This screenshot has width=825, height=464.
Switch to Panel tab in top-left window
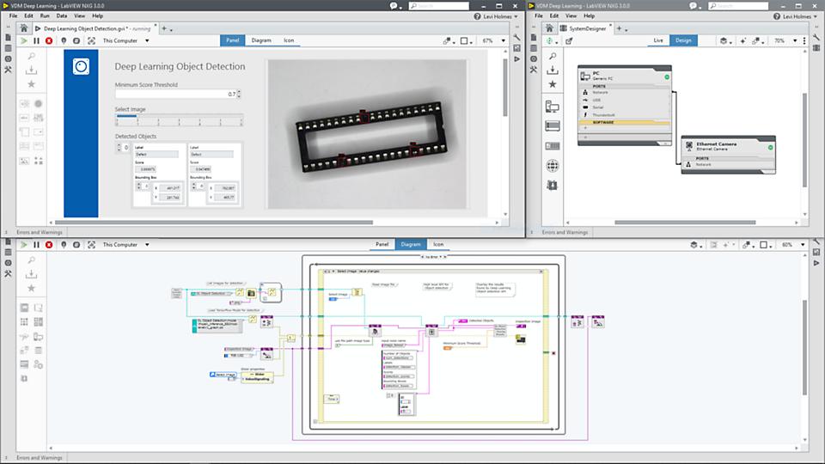pyautogui.click(x=233, y=40)
